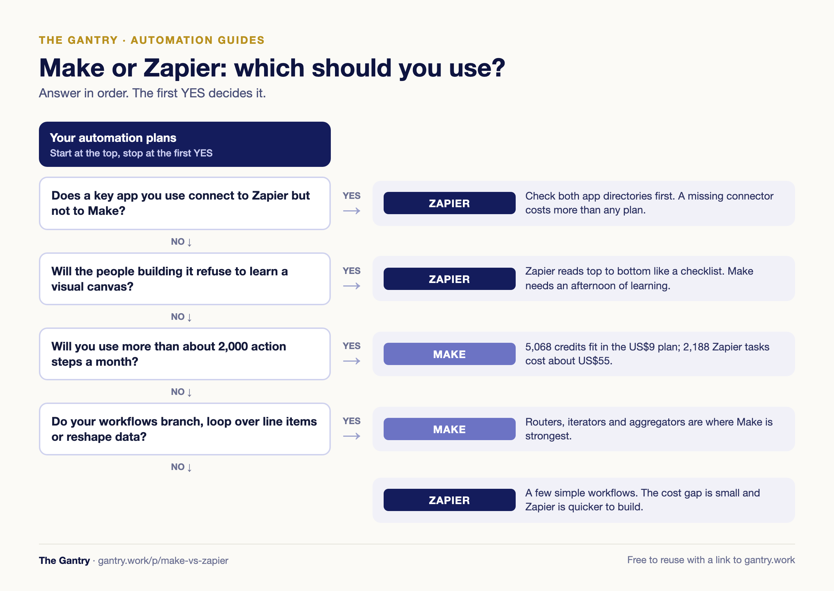Click the NO down arrow under the visual canvas question
This screenshot has width=834, height=591.
point(181,317)
